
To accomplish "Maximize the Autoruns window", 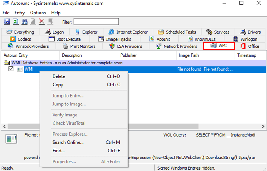I will coord(241,3).
